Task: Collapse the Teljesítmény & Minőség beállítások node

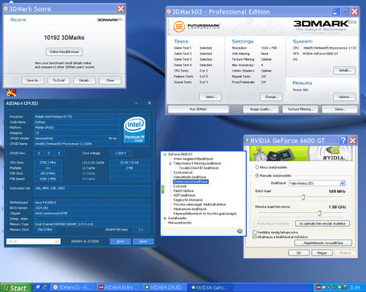Action: (x=170, y=163)
